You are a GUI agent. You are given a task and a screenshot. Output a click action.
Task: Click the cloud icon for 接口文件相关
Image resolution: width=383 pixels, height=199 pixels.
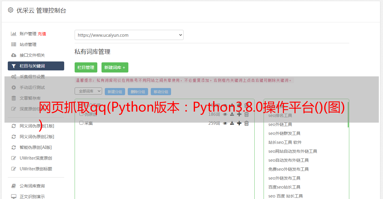(x=13, y=55)
